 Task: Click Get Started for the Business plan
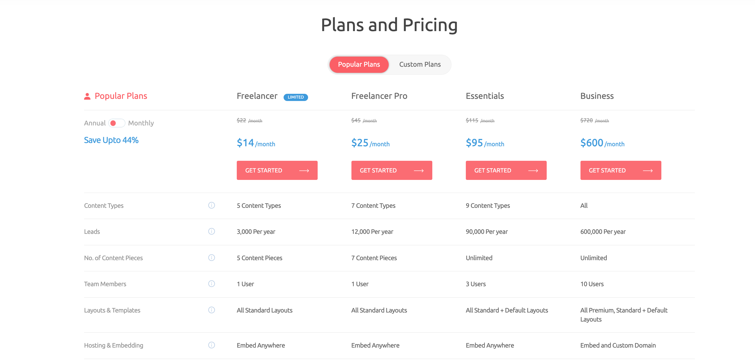[620, 170]
